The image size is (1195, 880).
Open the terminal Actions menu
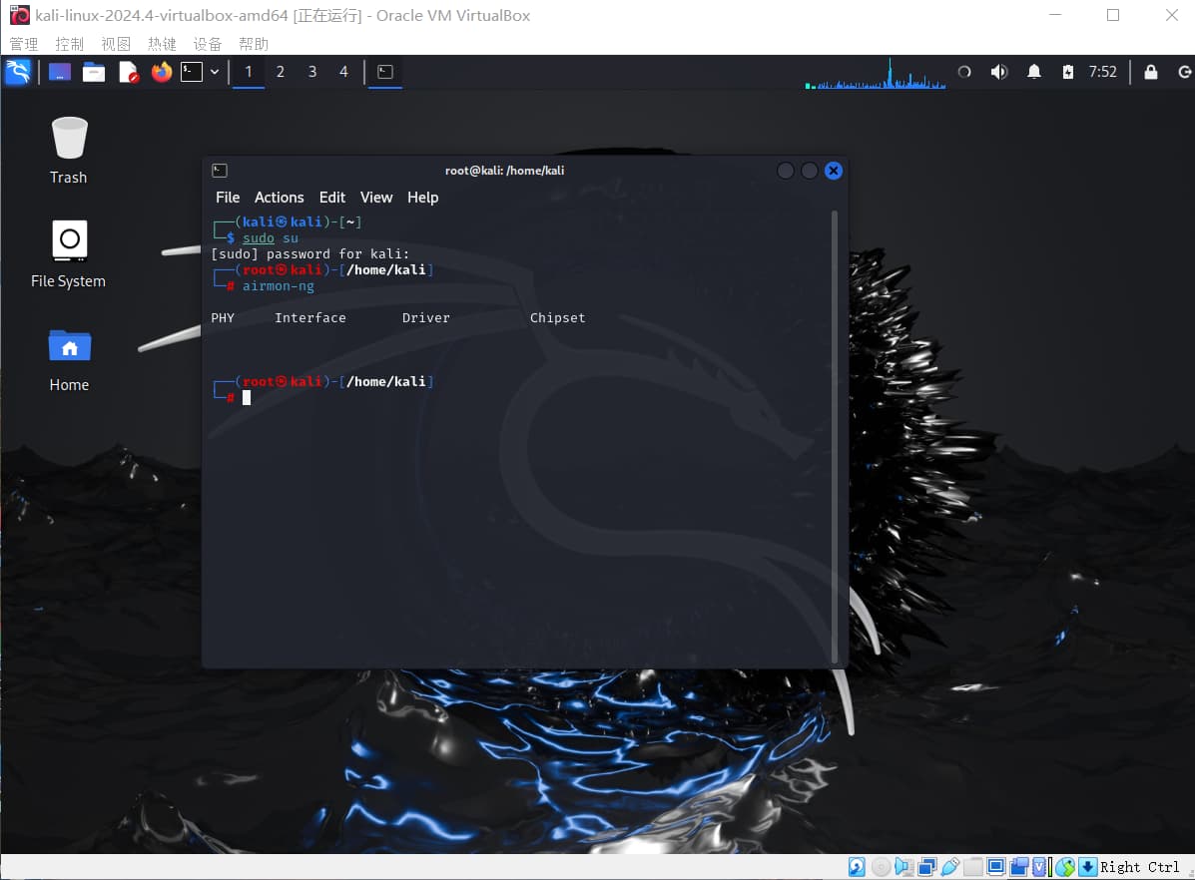[279, 198]
